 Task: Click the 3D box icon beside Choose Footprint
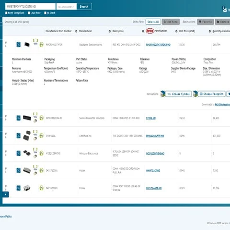(195, 94)
